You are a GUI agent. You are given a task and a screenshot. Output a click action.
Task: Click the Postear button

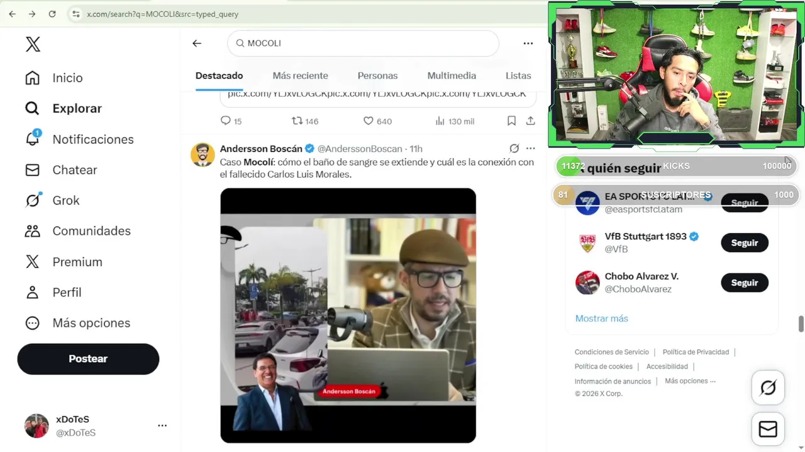[88, 359]
